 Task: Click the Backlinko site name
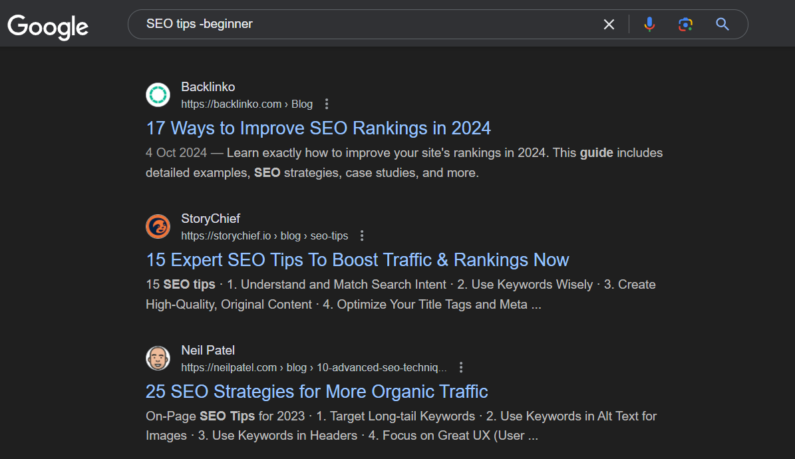(208, 87)
